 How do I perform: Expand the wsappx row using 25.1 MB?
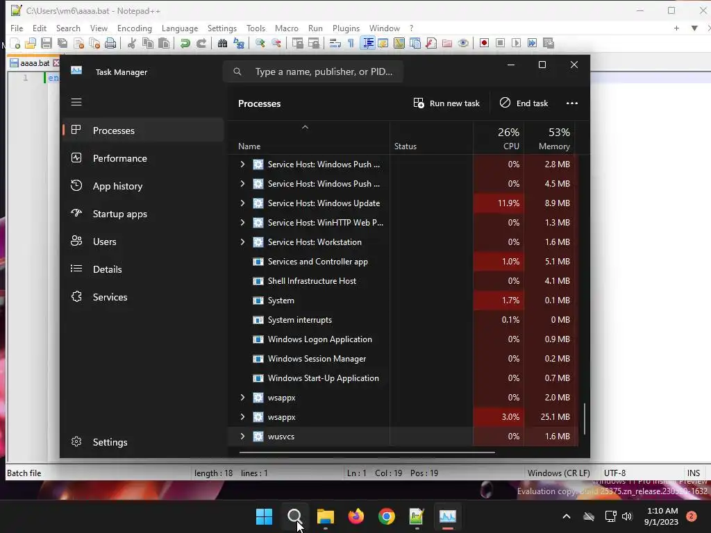click(x=242, y=417)
